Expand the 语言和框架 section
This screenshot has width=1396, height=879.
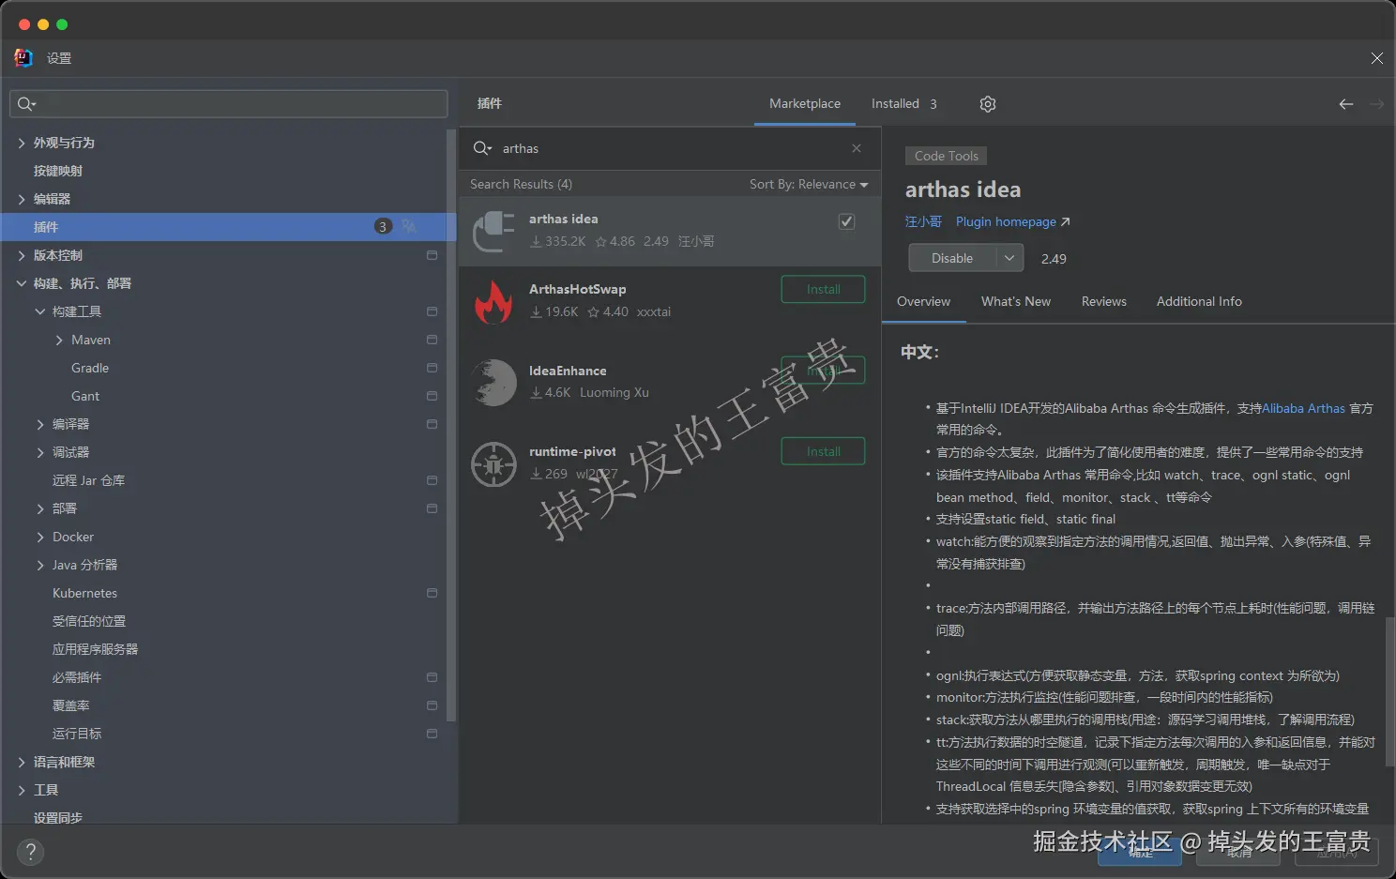point(22,762)
